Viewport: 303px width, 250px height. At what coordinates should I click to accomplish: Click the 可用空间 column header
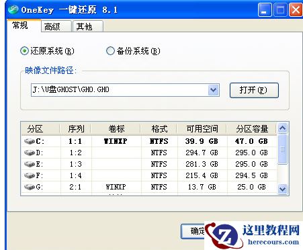(x=202, y=129)
